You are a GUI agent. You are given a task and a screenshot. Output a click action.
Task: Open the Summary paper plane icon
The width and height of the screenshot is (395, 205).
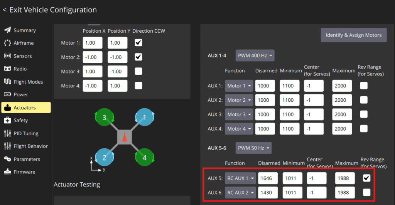pos(8,30)
